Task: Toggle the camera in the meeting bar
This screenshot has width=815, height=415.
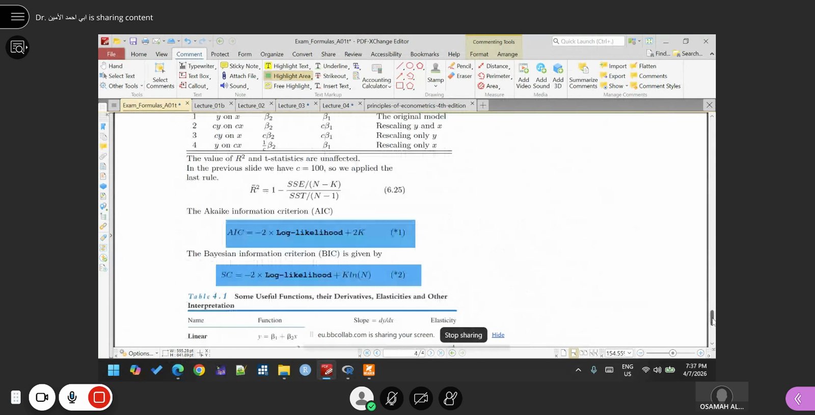Action: click(x=42, y=397)
